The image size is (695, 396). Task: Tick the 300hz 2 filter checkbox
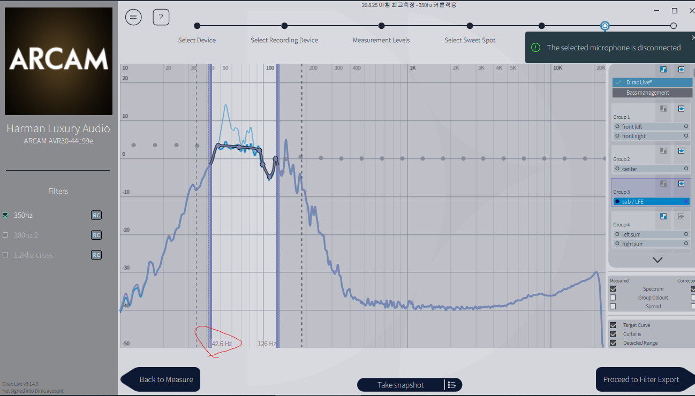[6, 235]
